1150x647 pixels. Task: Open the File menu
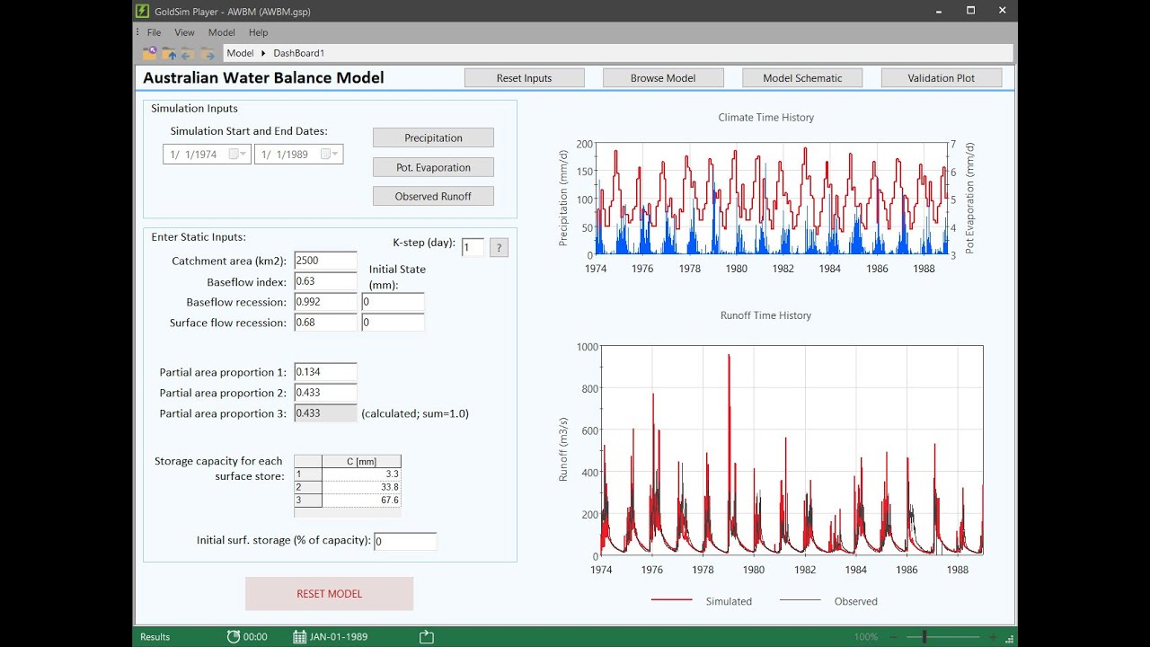pos(154,32)
